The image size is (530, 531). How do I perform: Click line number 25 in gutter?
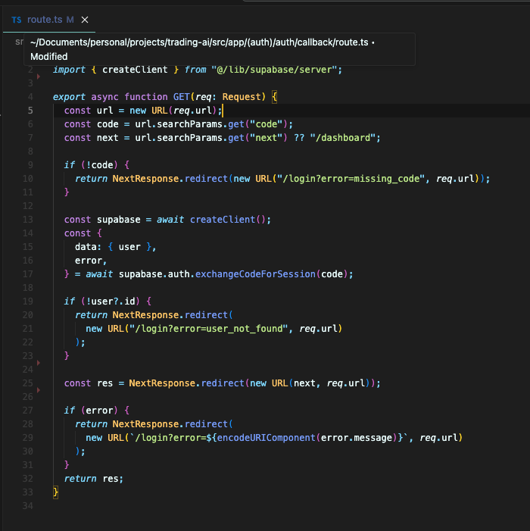coord(28,383)
